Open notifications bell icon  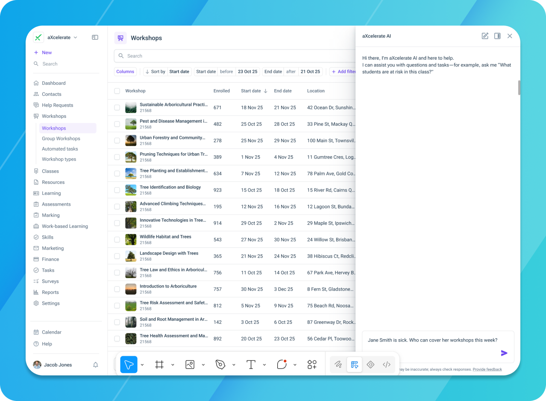tap(96, 365)
